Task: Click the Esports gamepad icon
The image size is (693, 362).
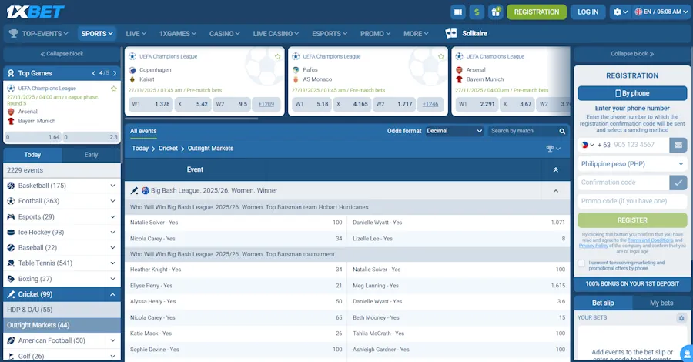Action: coord(11,216)
